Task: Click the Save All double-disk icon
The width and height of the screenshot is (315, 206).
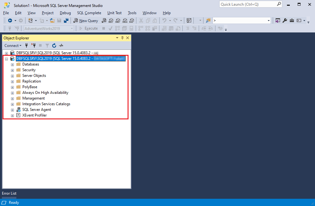Action: pyautogui.click(x=66, y=20)
